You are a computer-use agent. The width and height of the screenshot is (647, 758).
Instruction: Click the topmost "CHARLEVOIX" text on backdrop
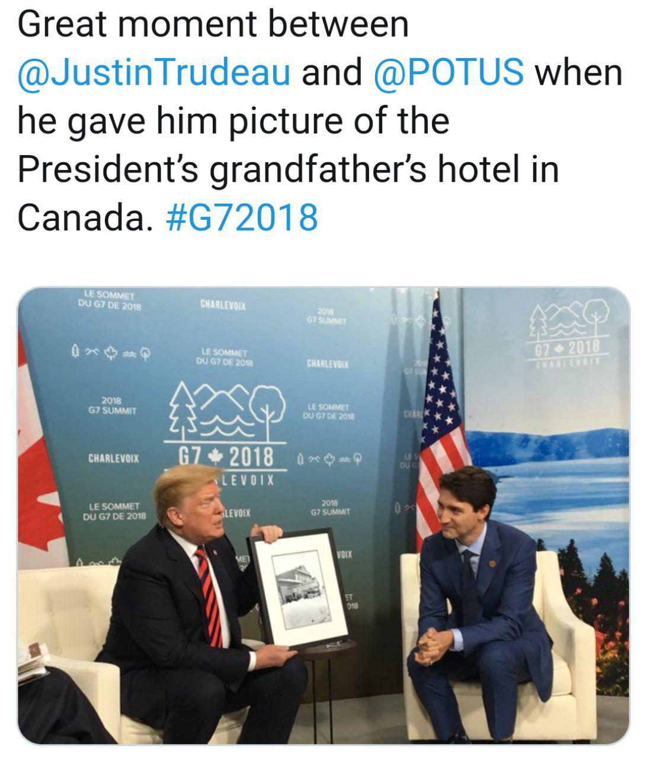223,306
